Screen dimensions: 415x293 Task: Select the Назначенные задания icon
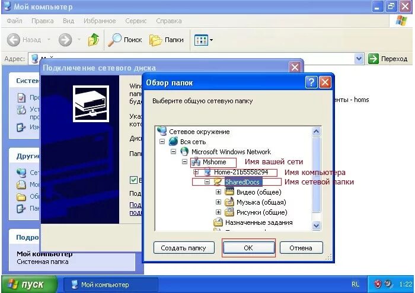218,222
